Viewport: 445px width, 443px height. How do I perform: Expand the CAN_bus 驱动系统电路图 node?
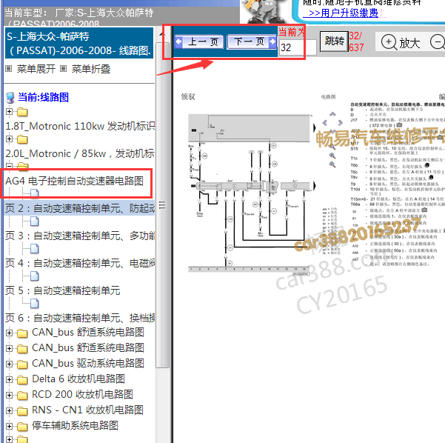9,364
